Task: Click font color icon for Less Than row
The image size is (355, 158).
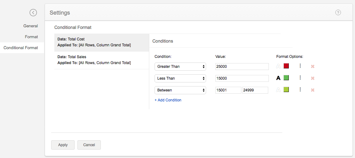Action: click(x=278, y=78)
